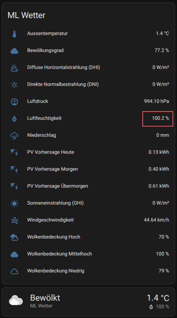Open the Windgeschwindigkeit wind icon
The width and height of the screenshot is (177, 318).
14,220
